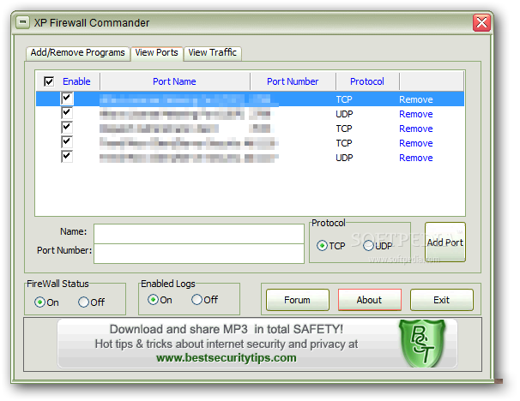
Task: Remove the second row UDP port
Action: 416,114
